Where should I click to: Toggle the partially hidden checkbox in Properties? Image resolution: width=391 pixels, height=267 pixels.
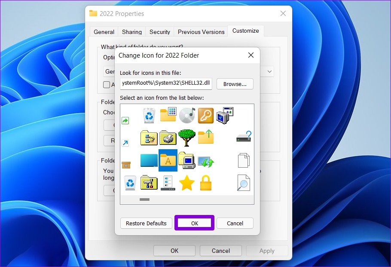point(107,85)
